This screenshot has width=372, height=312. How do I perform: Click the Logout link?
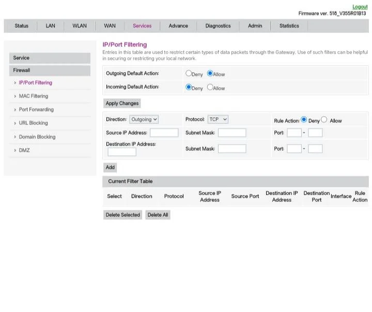coord(360,7)
